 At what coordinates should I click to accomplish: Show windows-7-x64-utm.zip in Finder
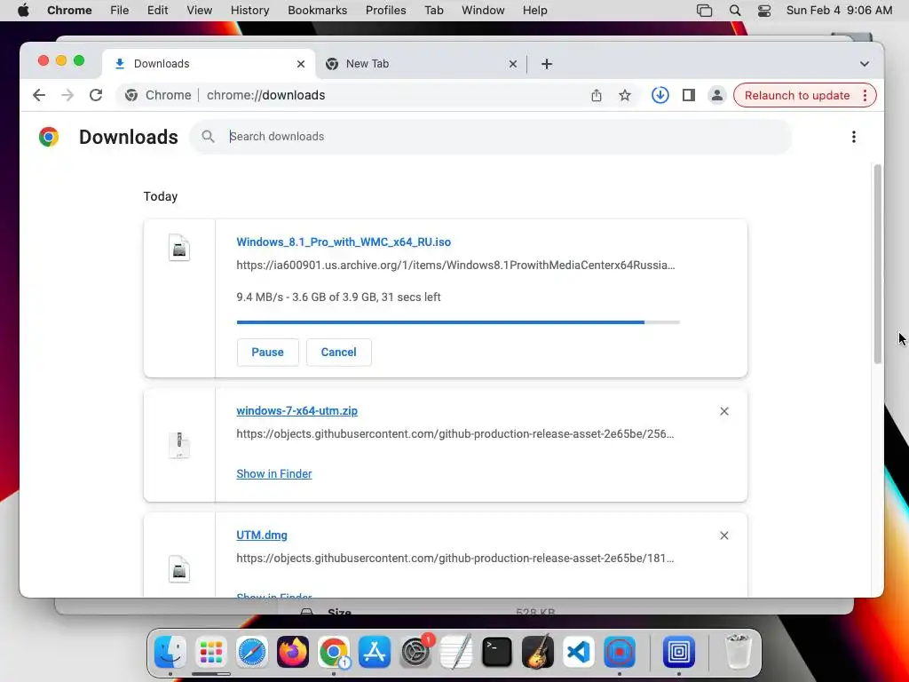[274, 474]
